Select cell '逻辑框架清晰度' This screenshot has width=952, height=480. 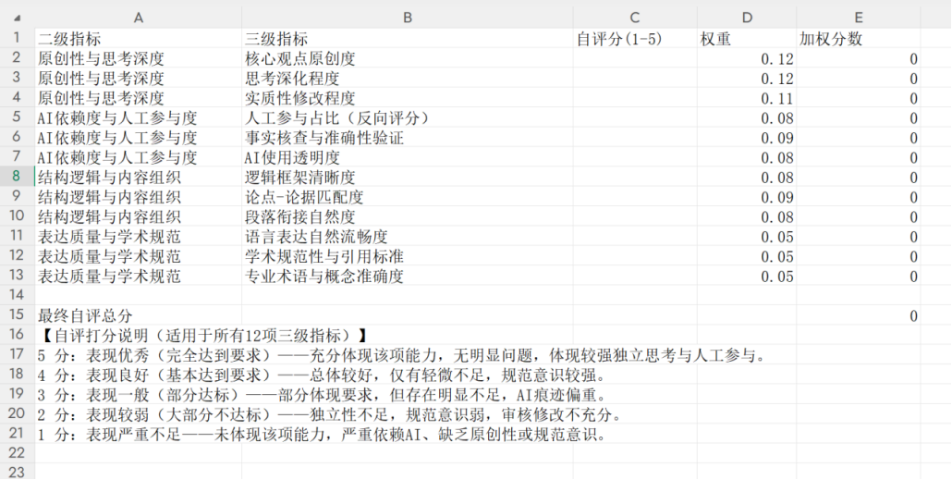point(408,178)
